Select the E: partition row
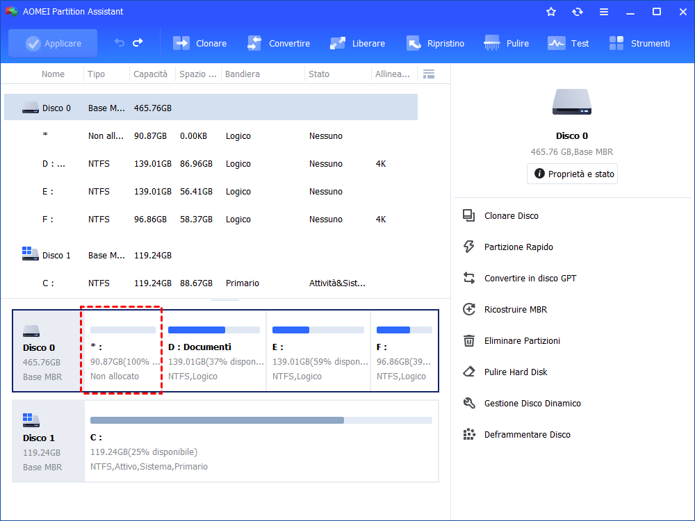 [211, 192]
